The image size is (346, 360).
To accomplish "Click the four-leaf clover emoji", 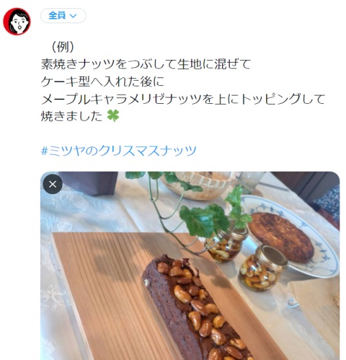I will pos(113,115).
